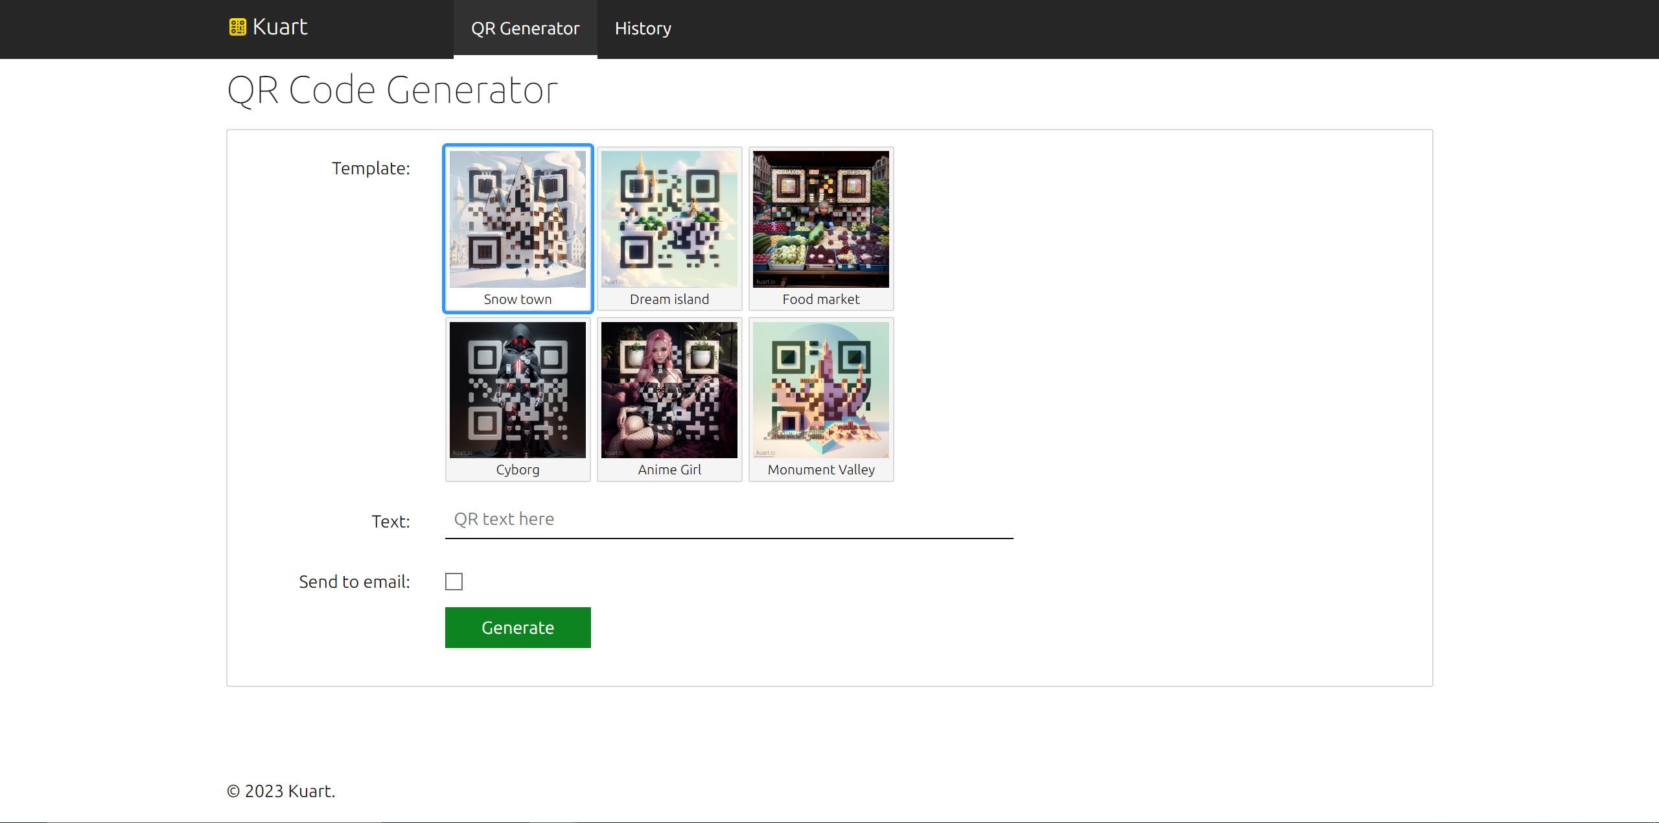This screenshot has height=823, width=1659.
Task: Pick the Monument Valley template image
Action: 820,390
